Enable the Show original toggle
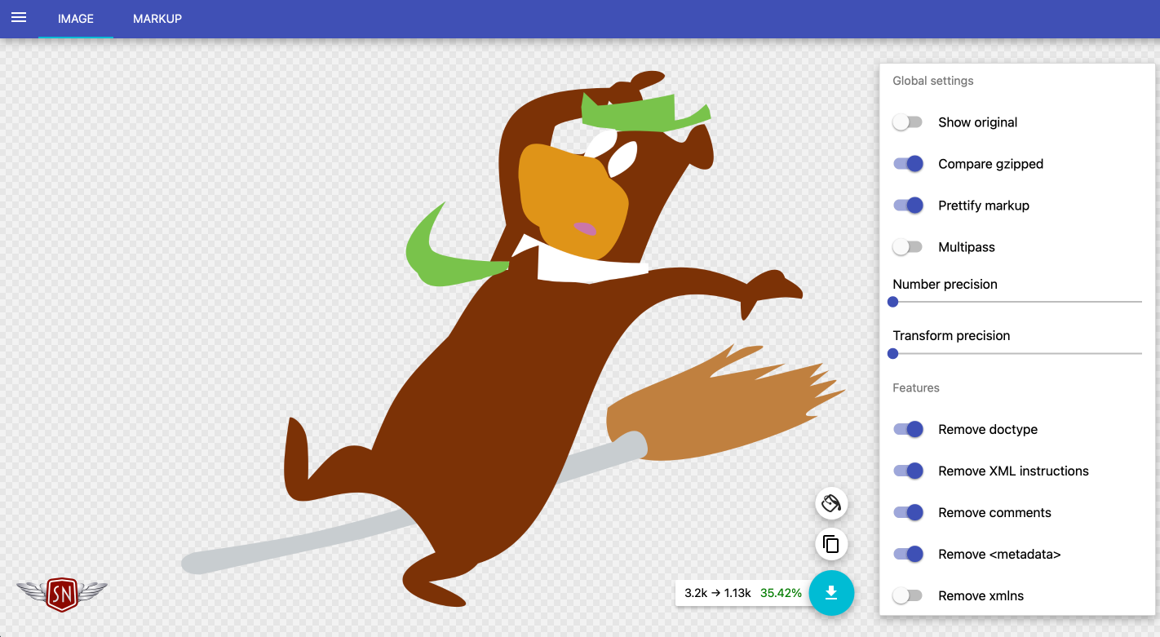This screenshot has height=637, width=1160. pos(907,122)
